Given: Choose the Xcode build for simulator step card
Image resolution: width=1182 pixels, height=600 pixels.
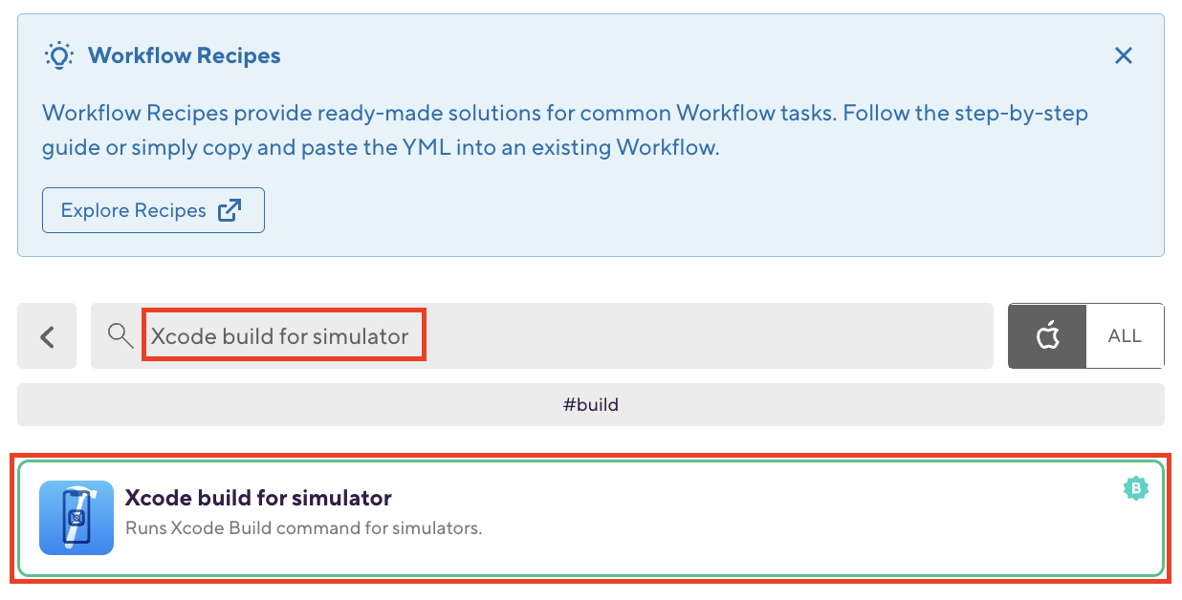Looking at the screenshot, I should coord(591,519).
